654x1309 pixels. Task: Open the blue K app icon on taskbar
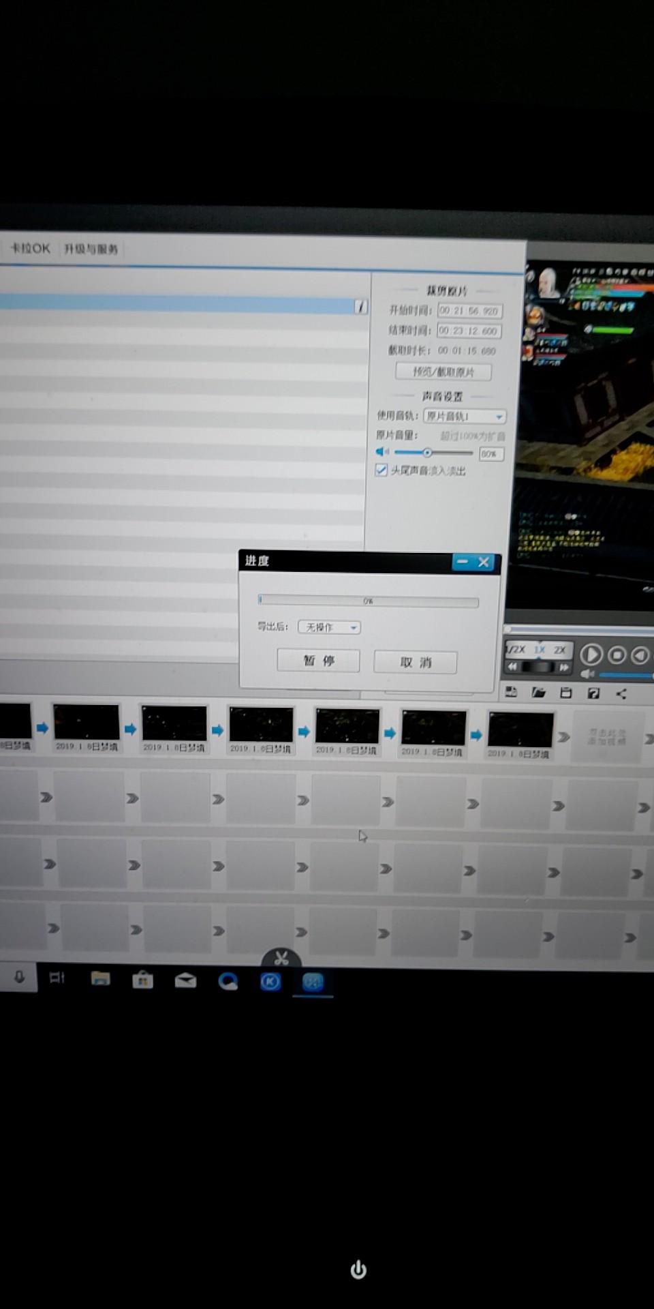[x=270, y=981]
